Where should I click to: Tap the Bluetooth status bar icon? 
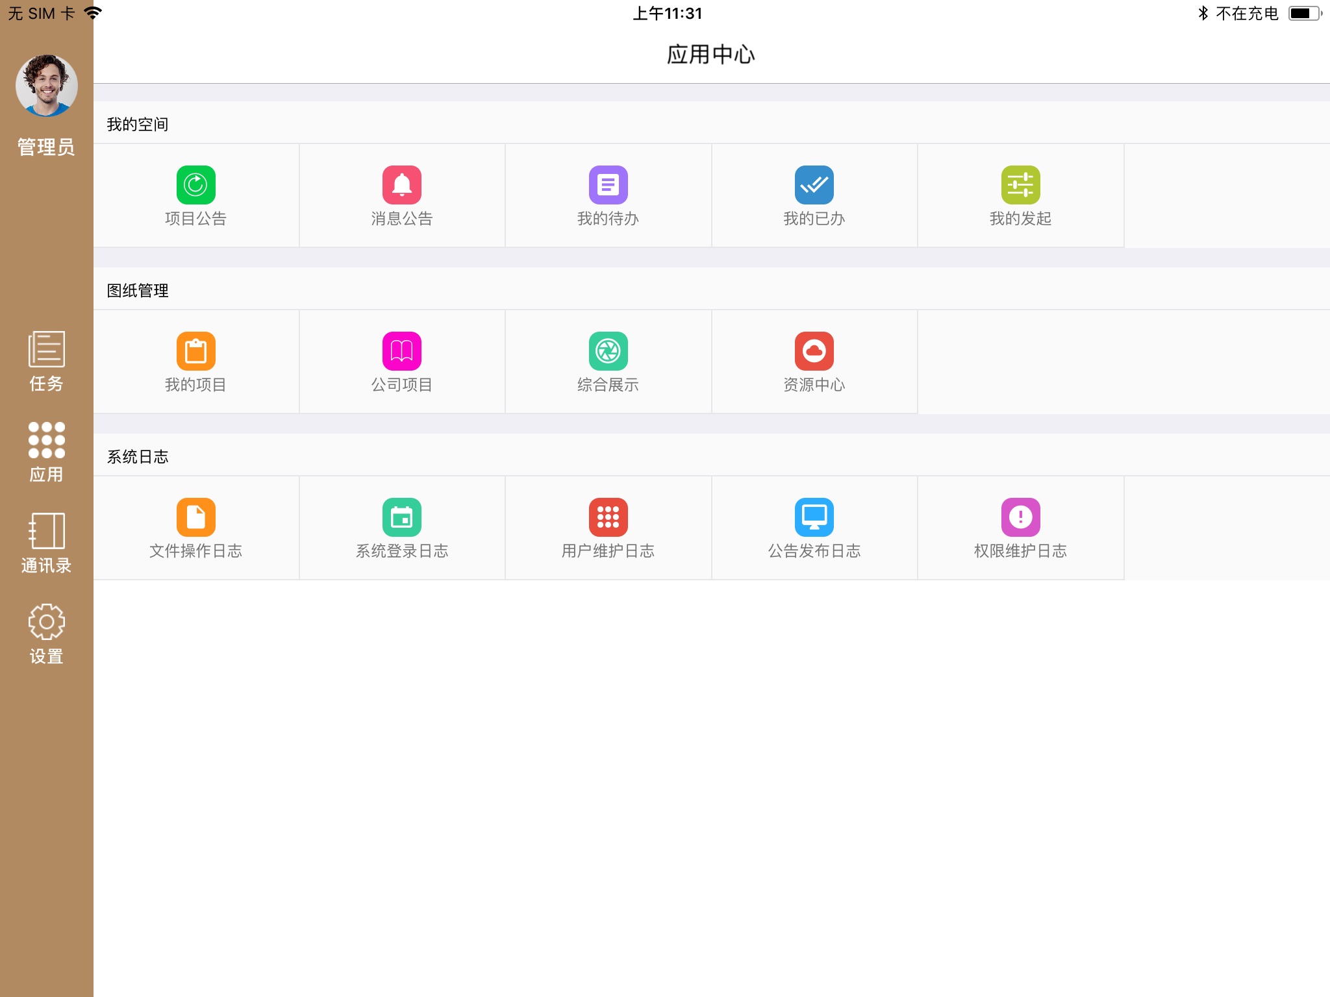point(1203,13)
